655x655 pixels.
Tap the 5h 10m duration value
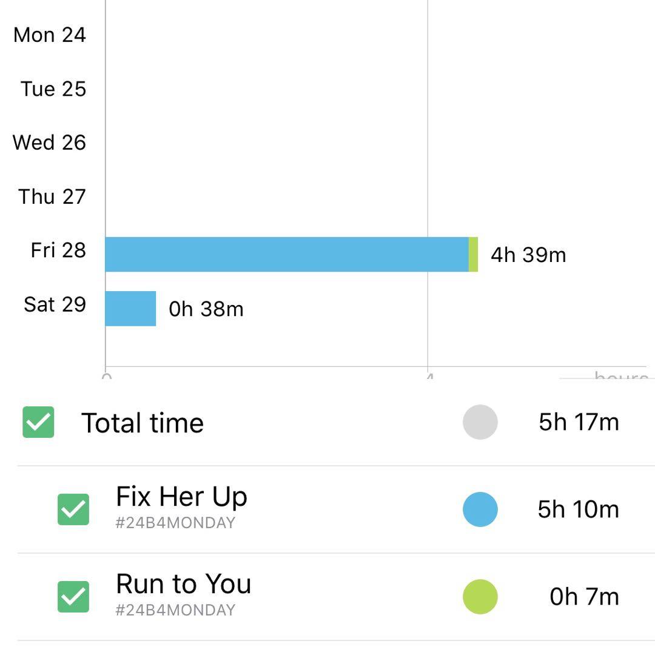coord(578,509)
